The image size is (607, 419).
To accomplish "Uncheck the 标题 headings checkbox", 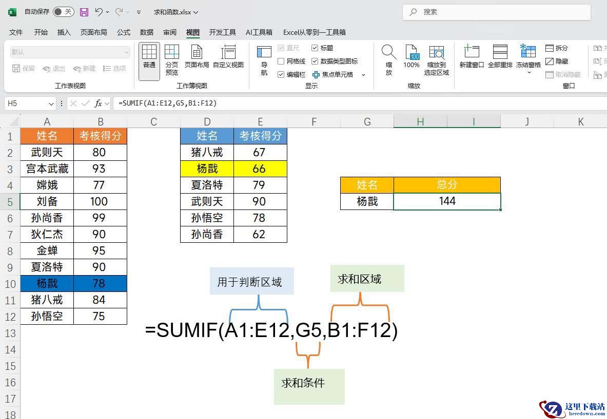I will pyautogui.click(x=315, y=48).
